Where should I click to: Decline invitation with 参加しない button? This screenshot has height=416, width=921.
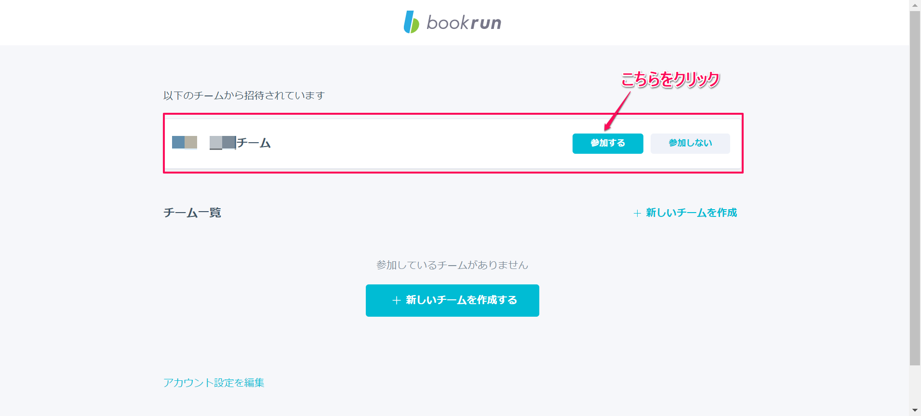pyautogui.click(x=690, y=144)
